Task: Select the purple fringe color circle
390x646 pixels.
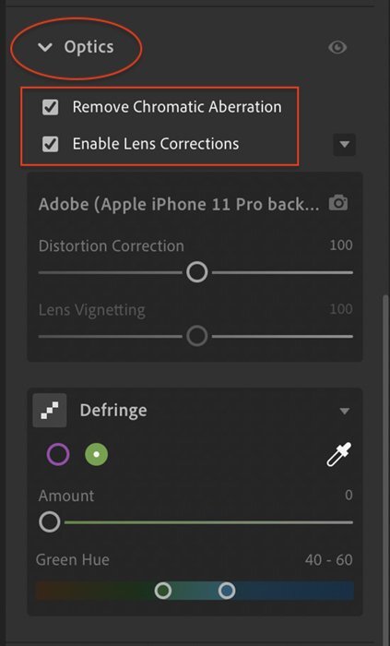Action: pos(58,454)
